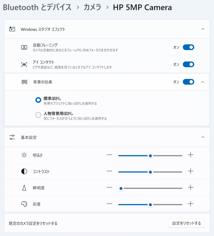214x236 pixels.
Task: Click the Windows Studio Effects sparkle icon
Action: pos(12,29)
